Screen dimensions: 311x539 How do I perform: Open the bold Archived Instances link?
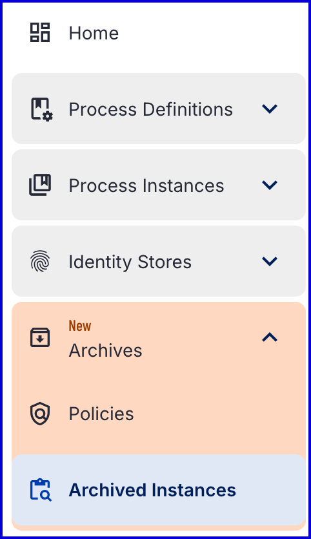[x=152, y=490]
